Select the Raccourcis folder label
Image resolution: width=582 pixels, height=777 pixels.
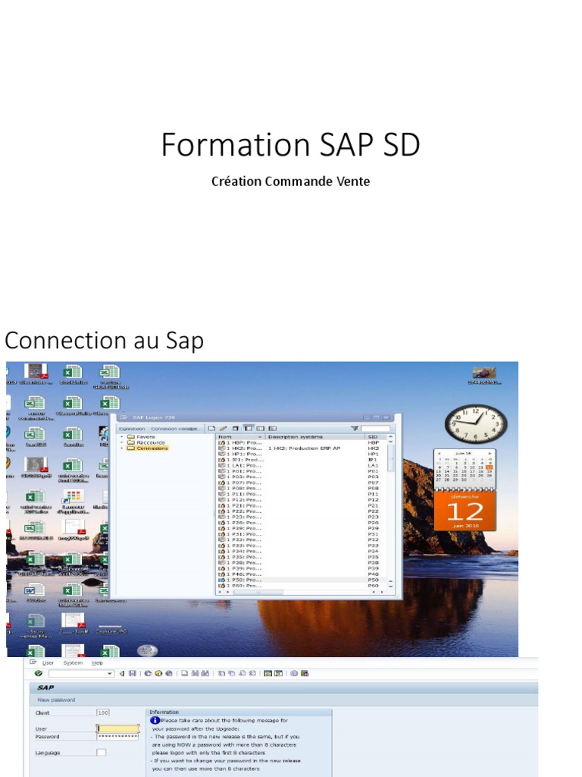151,442
